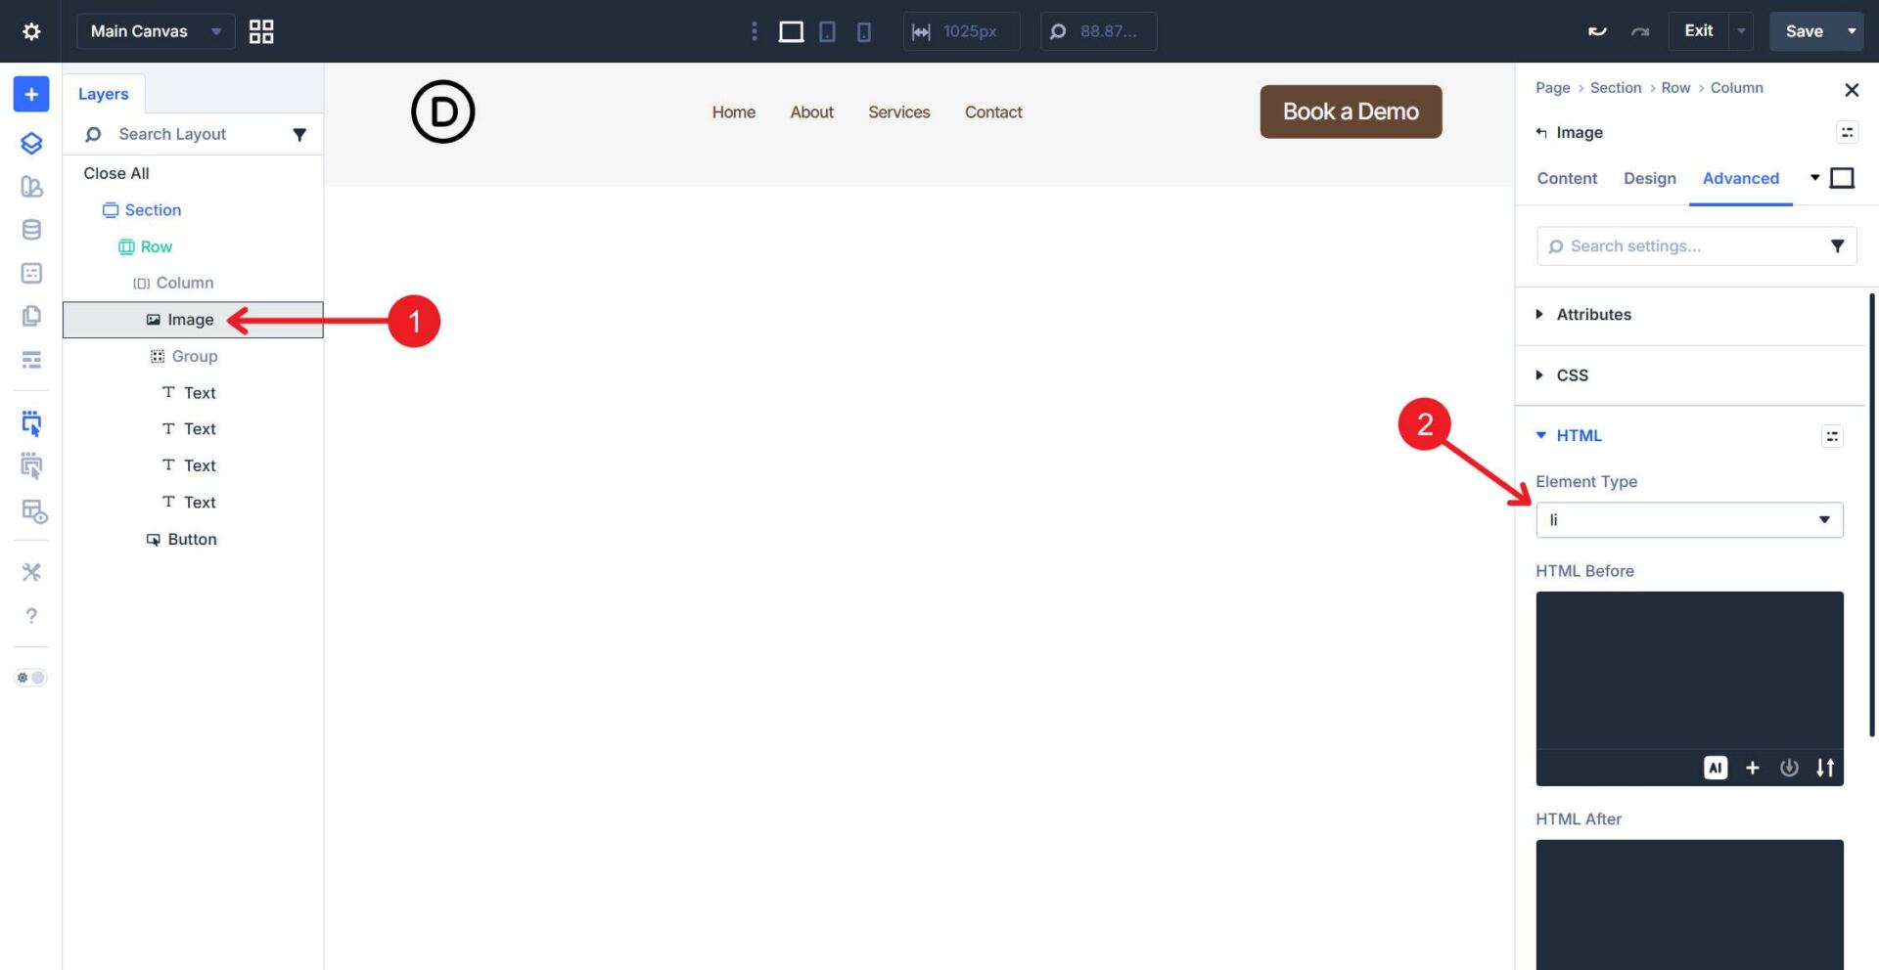1879x970 pixels.
Task: Click the white preset swatch beside the Advanced tab
Action: [x=1843, y=178]
